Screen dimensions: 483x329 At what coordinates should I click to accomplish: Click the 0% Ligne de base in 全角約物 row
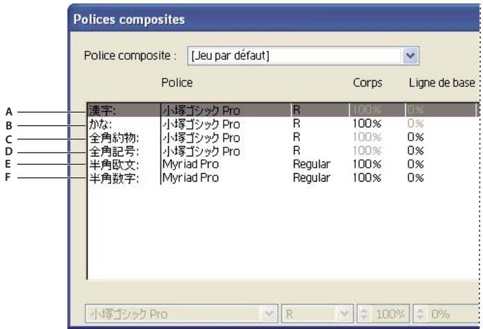tap(415, 137)
